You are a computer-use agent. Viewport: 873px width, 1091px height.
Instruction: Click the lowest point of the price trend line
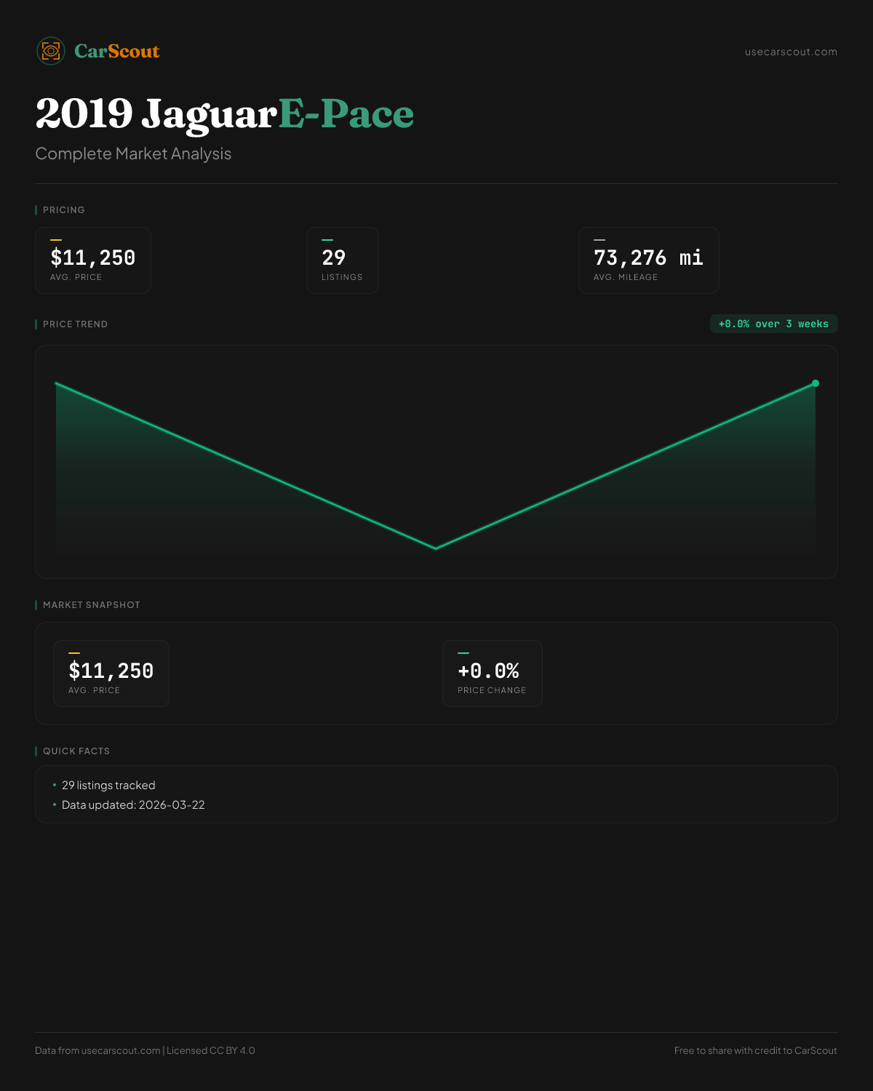pyautogui.click(x=436, y=548)
